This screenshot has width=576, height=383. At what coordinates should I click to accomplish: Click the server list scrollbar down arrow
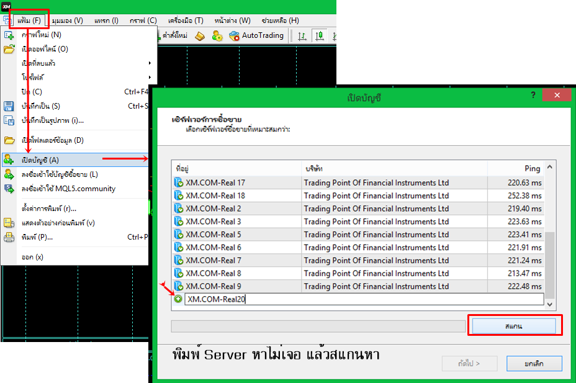coord(550,304)
